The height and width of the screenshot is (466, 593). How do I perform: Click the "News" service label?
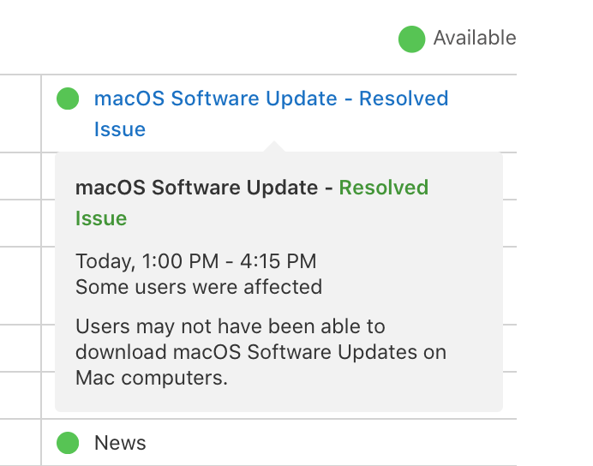[x=120, y=443]
